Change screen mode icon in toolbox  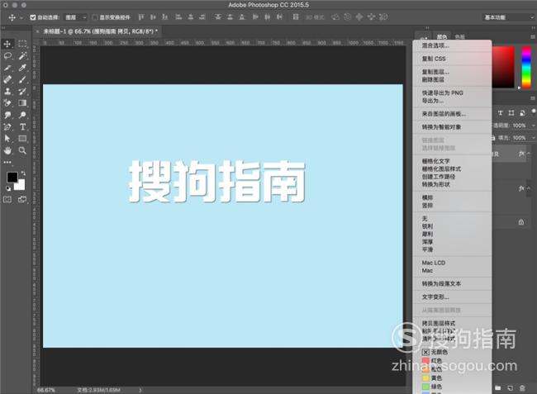[22, 200]
